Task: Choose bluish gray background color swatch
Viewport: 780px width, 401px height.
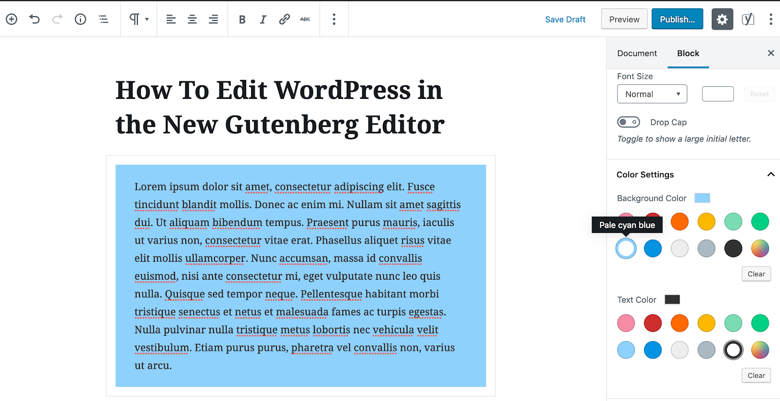Action: click(x=706, y=248)
